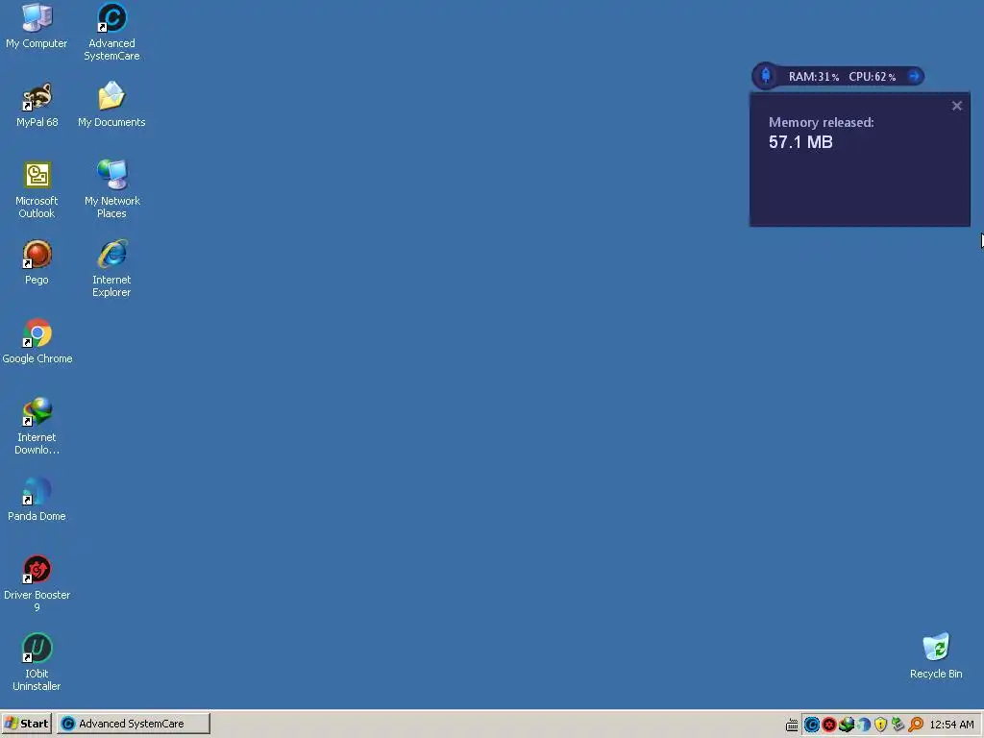
Task: Select the Panda Dome shortcut
Action: [37, 499]
